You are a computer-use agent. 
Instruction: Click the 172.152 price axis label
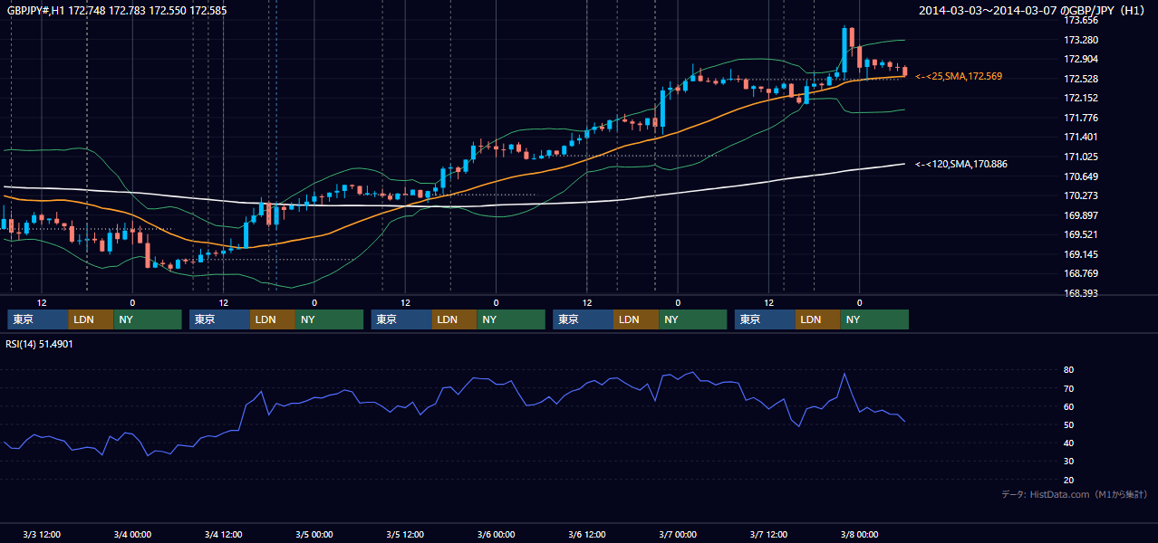[x=1080, y=98]
